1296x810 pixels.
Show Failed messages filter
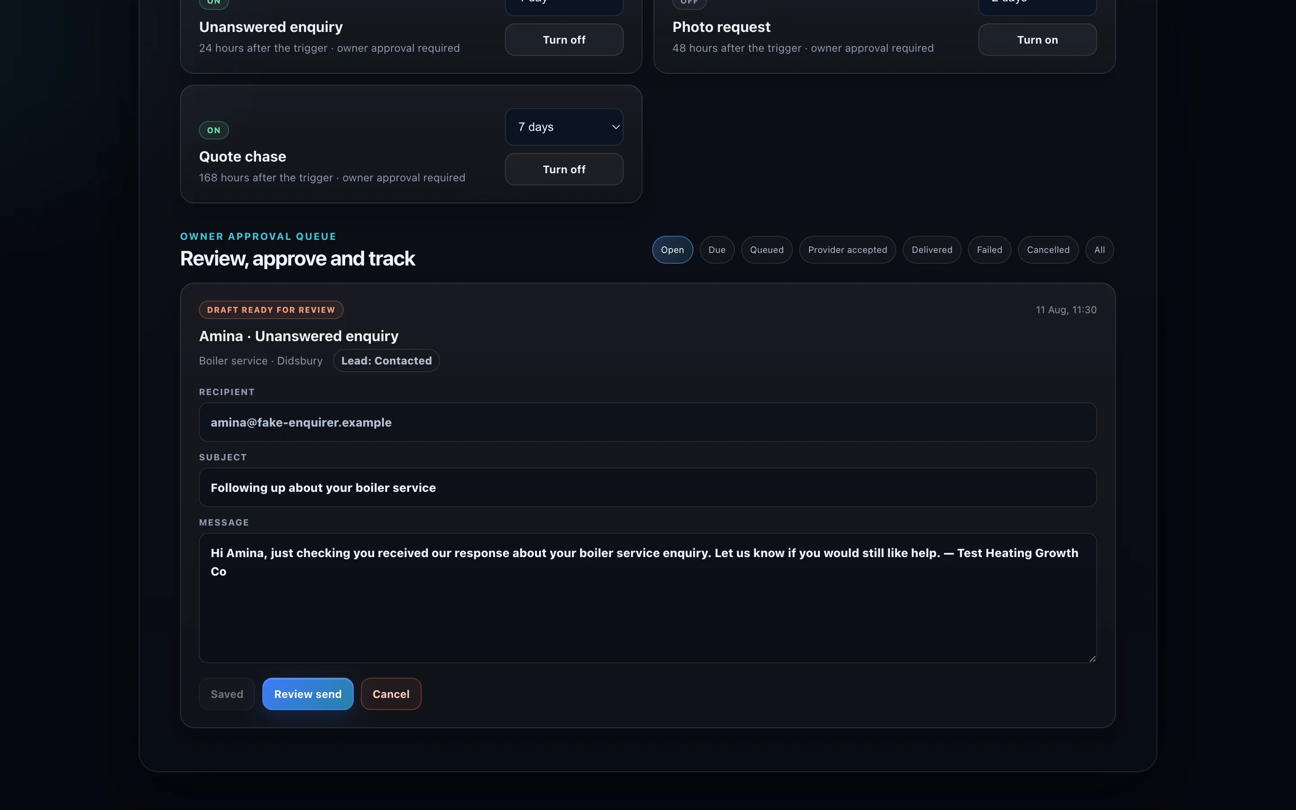point(989,250)
